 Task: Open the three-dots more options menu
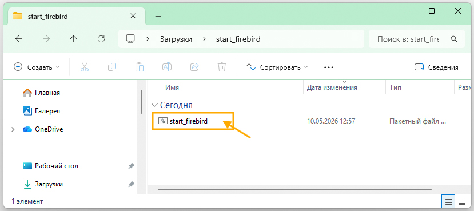tap(329, 67)
